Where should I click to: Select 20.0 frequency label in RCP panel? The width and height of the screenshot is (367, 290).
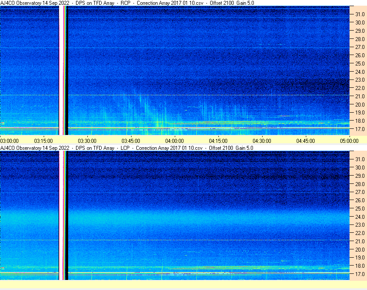(360, 104)
